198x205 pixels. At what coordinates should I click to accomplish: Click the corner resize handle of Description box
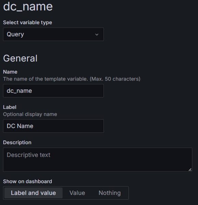pos(190,170)
